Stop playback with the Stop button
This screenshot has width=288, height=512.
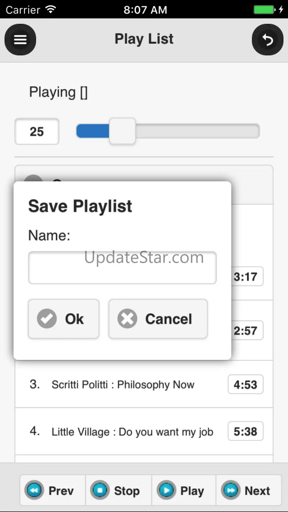pos(118,490)
